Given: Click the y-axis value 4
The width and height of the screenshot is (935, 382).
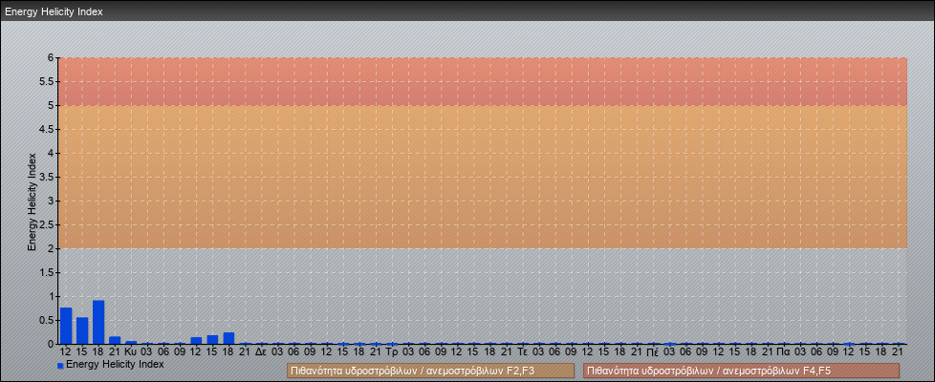Looking at the screenshot, I should click(x=52, y=153).
